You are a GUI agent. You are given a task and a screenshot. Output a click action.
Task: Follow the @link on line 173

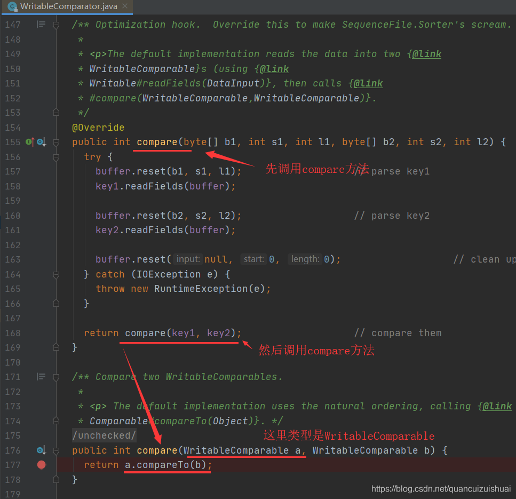point(497,406)
